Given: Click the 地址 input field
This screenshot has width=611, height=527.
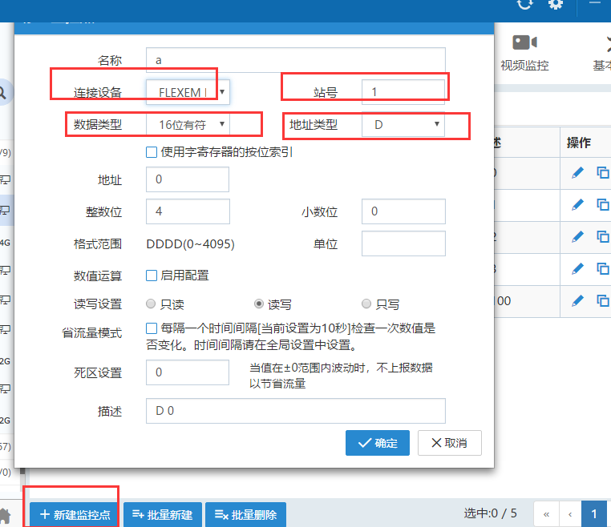Looking at the screenshot, I should point(188,179).
